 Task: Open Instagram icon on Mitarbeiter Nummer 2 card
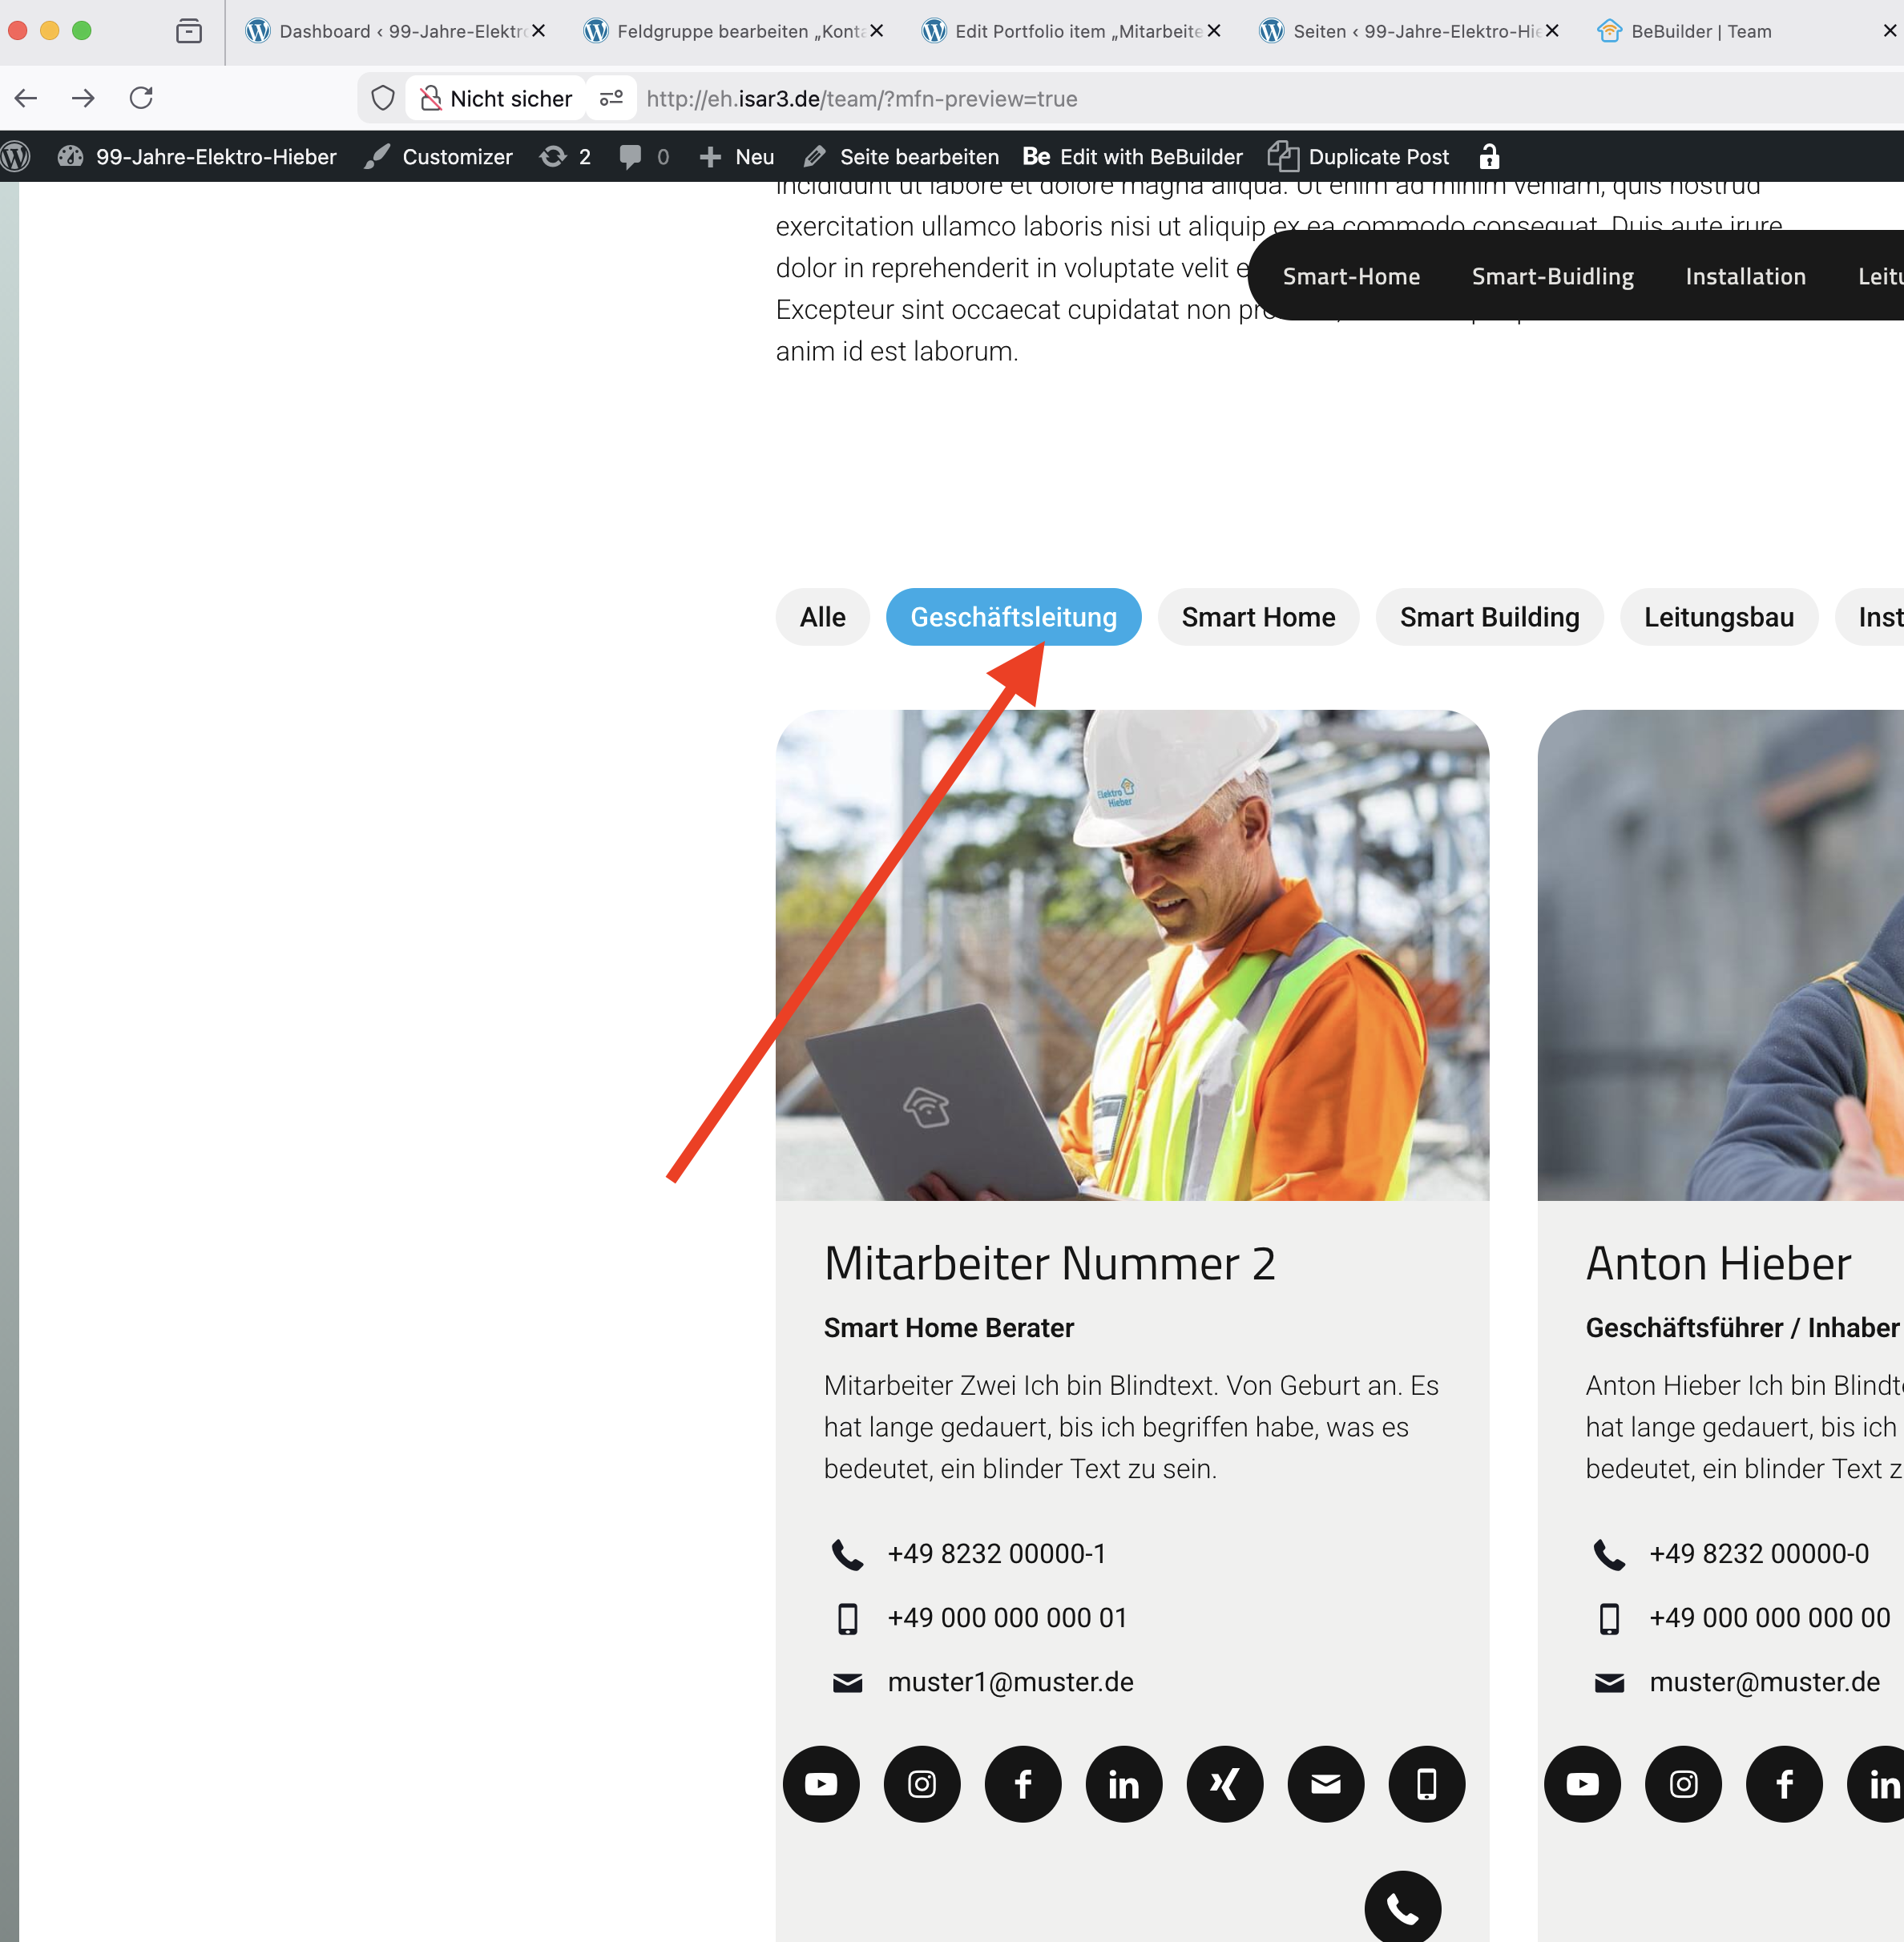(x=922, y=1784)
